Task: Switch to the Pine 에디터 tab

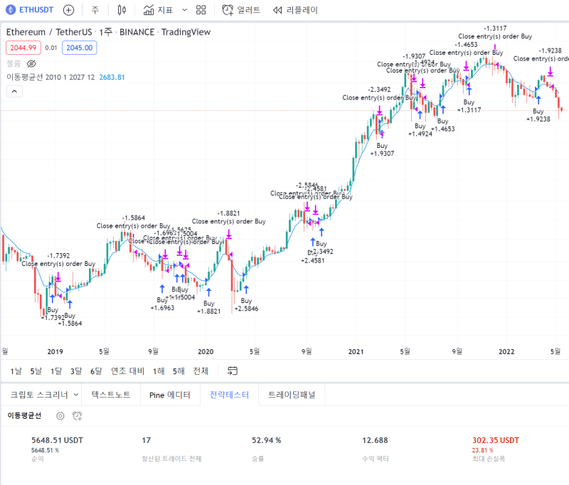Action: point(170,395)
